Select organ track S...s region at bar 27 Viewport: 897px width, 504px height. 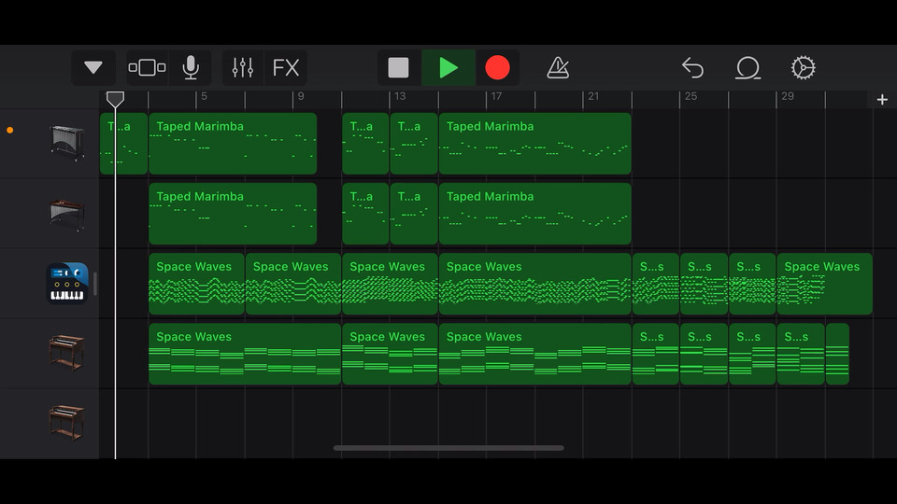point(752,355)
